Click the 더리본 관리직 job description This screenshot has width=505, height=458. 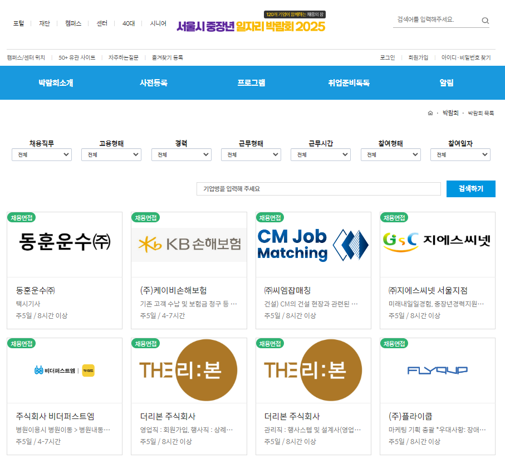tap(312, 430)
